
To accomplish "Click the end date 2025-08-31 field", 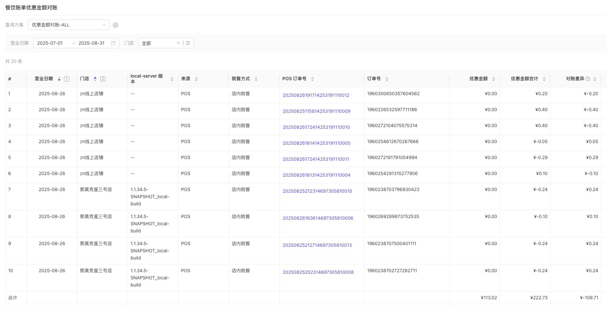I will (91, 43).
